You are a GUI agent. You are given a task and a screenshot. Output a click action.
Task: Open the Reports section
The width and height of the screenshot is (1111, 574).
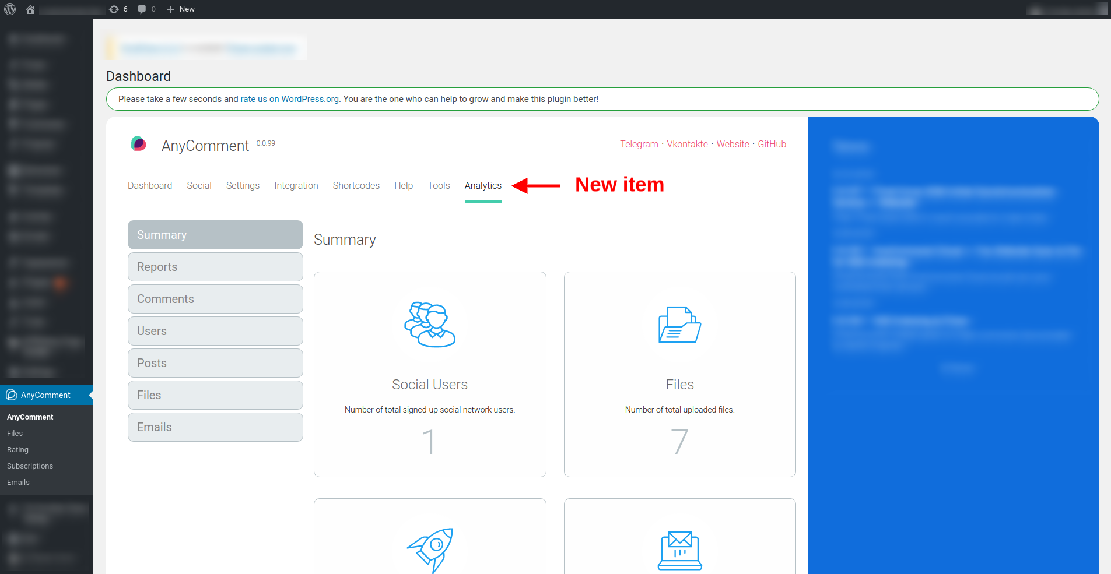(215, 267)
